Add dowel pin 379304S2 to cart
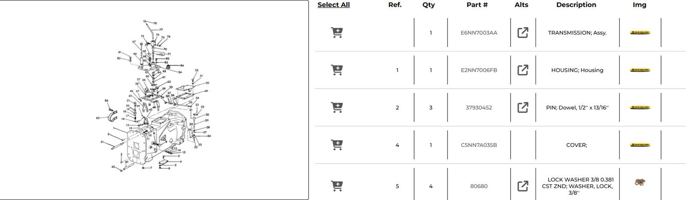 (337, 107)
